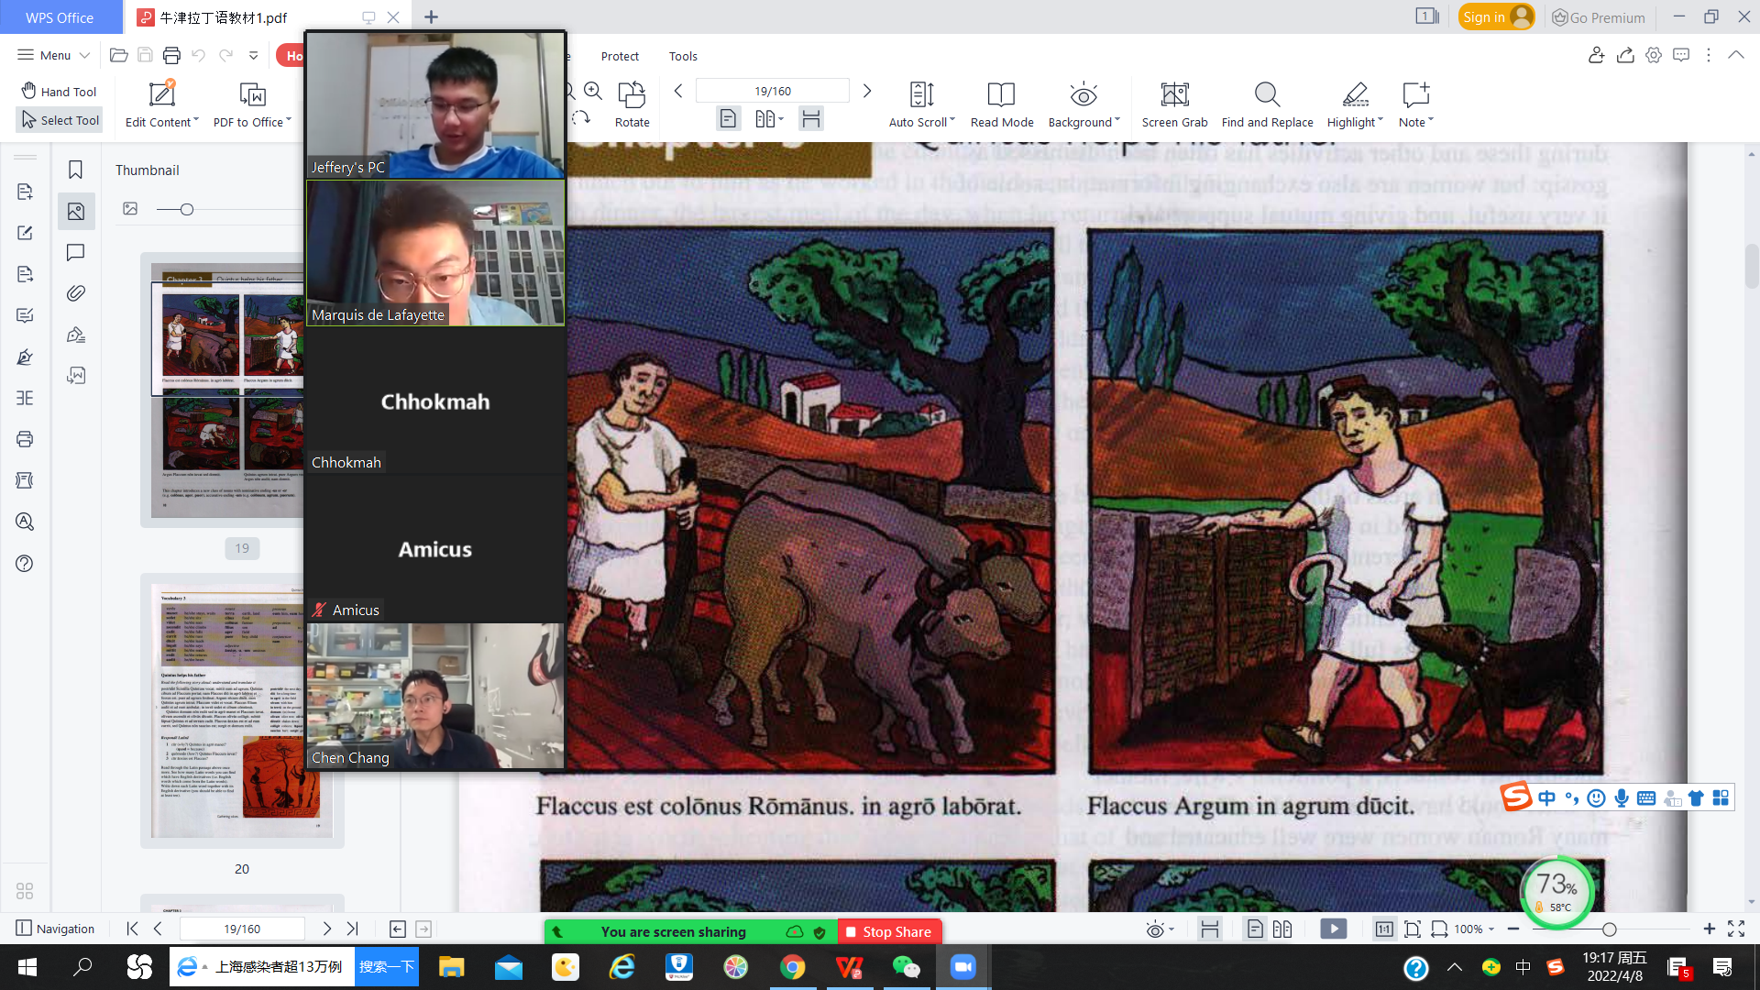Open Background eye-protection settings
This screenshot has width=1760, height=990.
pyautogui.click(x=1083, y=104)
